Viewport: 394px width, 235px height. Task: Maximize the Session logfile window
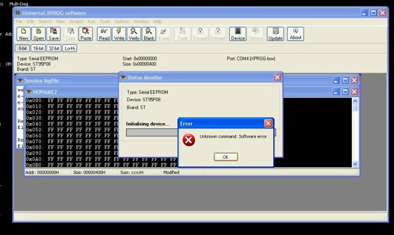345,80
